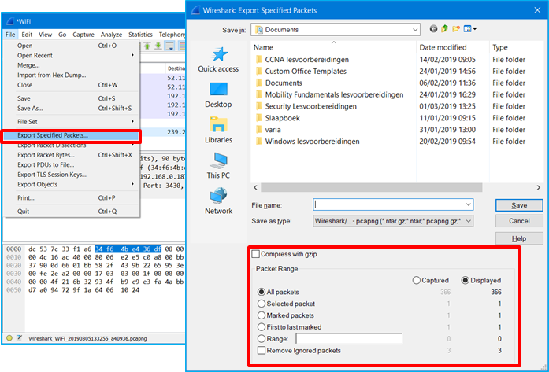Enable Compress with gzip checkbox
549x372 pixels.
(x=256, y=254)
